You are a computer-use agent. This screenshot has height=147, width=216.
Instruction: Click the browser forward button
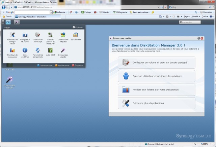[x=8, y=7]
